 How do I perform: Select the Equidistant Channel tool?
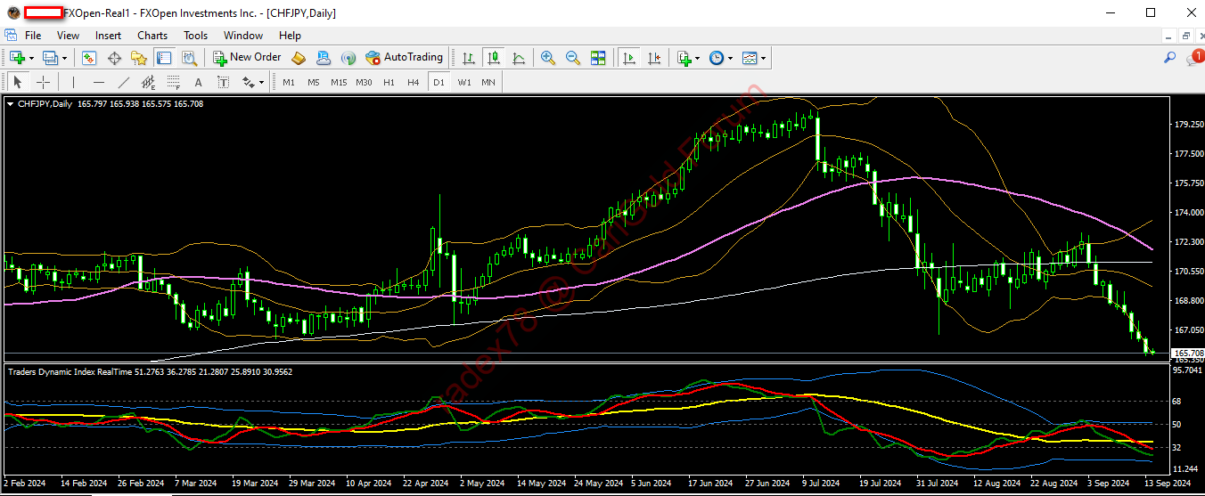pyautogui.click(x=148, y=82)
